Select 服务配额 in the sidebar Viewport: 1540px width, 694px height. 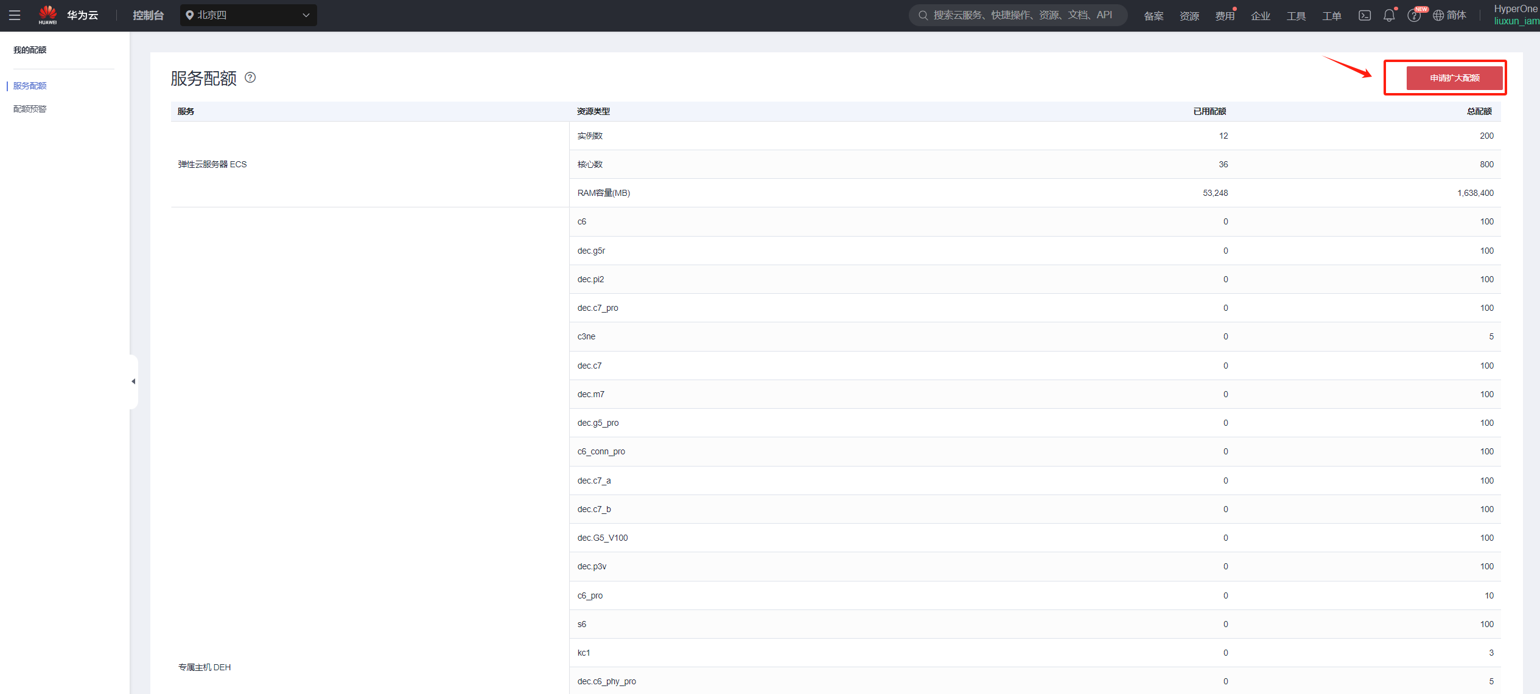30,86
